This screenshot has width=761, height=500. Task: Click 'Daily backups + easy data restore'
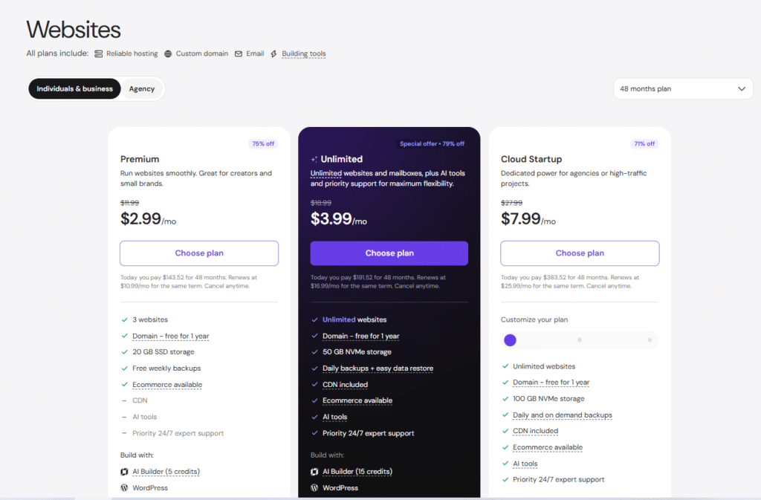tap(378, 368)
